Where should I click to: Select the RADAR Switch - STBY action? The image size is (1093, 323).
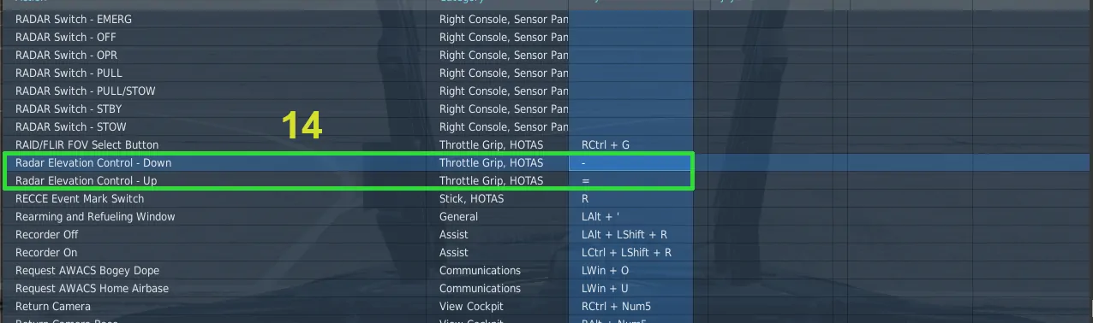click(68, 109)
